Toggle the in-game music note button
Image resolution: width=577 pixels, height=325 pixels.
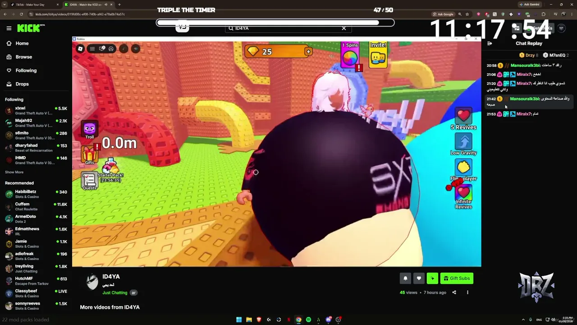[x=124, y=49]
